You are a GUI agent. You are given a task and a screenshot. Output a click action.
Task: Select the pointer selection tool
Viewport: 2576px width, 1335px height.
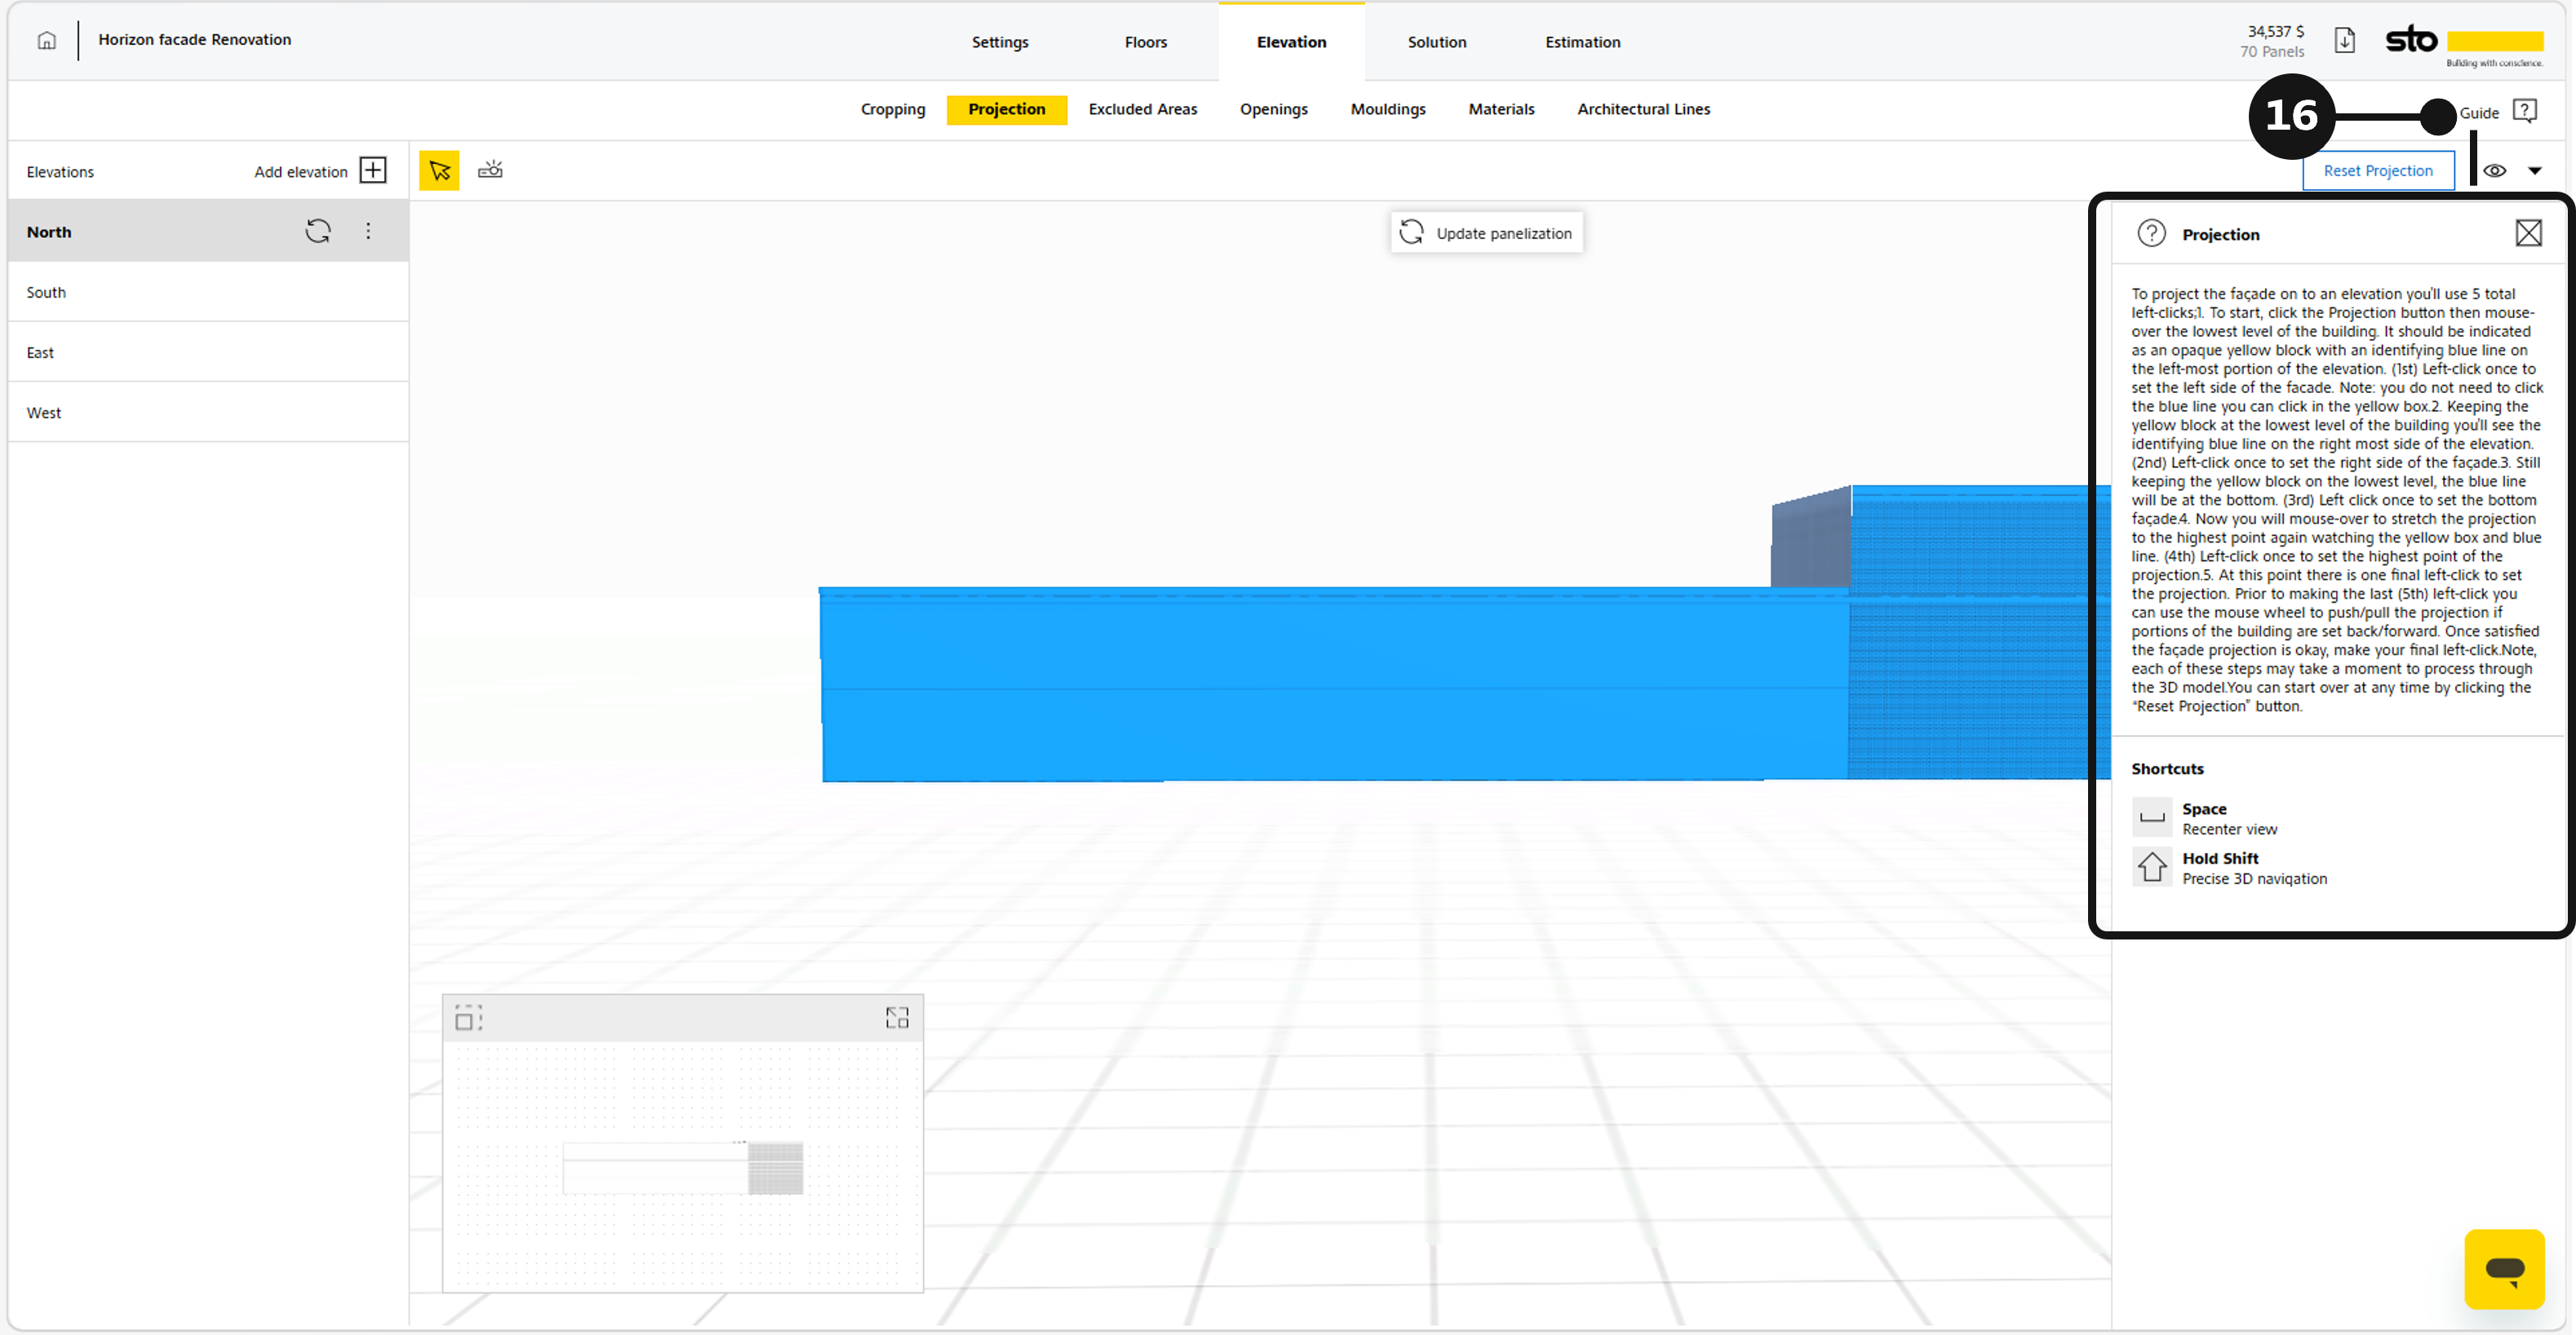tap(439, 171)
